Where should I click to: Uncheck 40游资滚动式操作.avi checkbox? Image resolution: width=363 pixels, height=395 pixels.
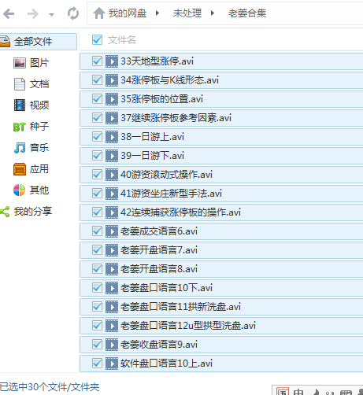pyautogui.click(x=97, y=175)
